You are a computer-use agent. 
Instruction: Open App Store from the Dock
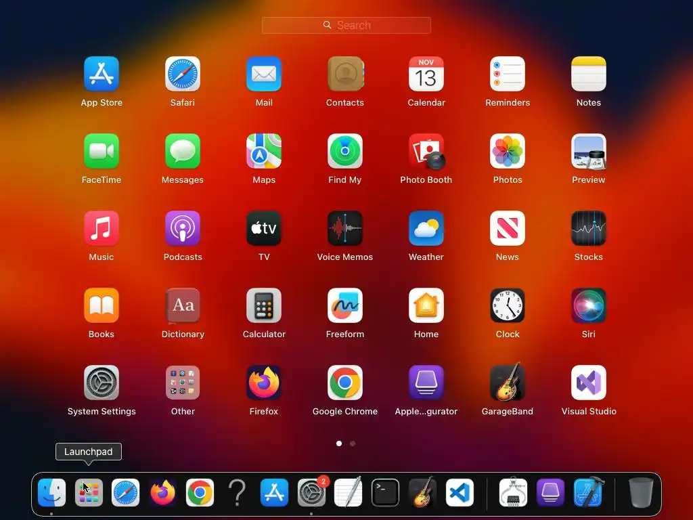click(x=274, y=493)
